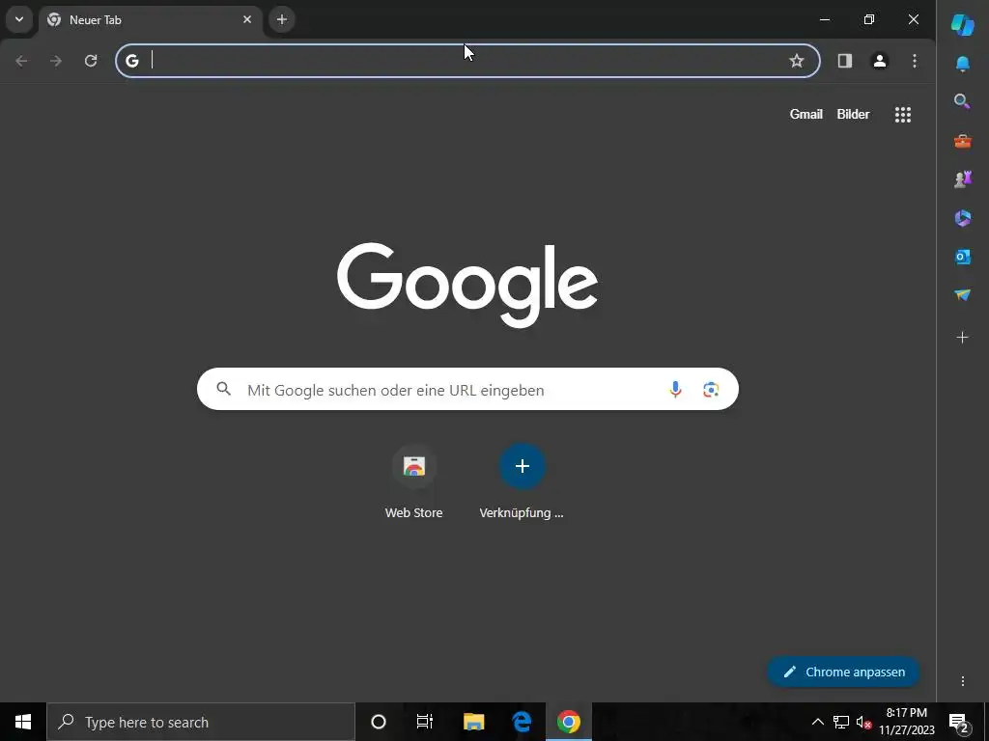Screen dimensions: 989x741
Task: Click the Google search box
Action: (467, 390)
